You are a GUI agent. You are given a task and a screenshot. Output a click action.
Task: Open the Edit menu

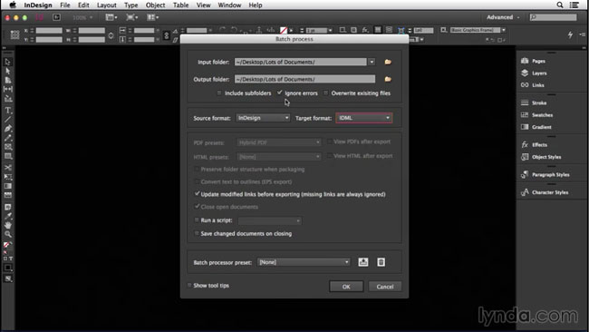point(83,5)
